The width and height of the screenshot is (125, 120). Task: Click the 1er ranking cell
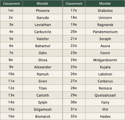coord(11,10)
